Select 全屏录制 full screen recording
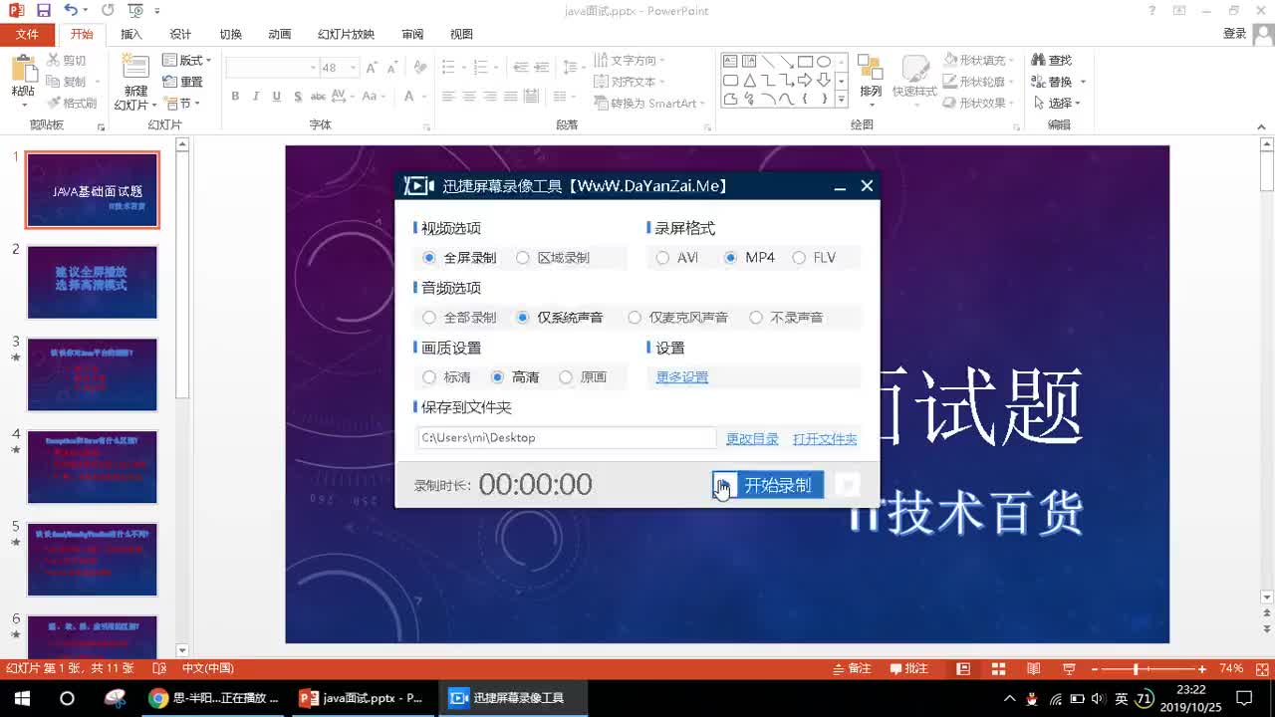This screenshot has height=717, width=1275. coord(459,258)
